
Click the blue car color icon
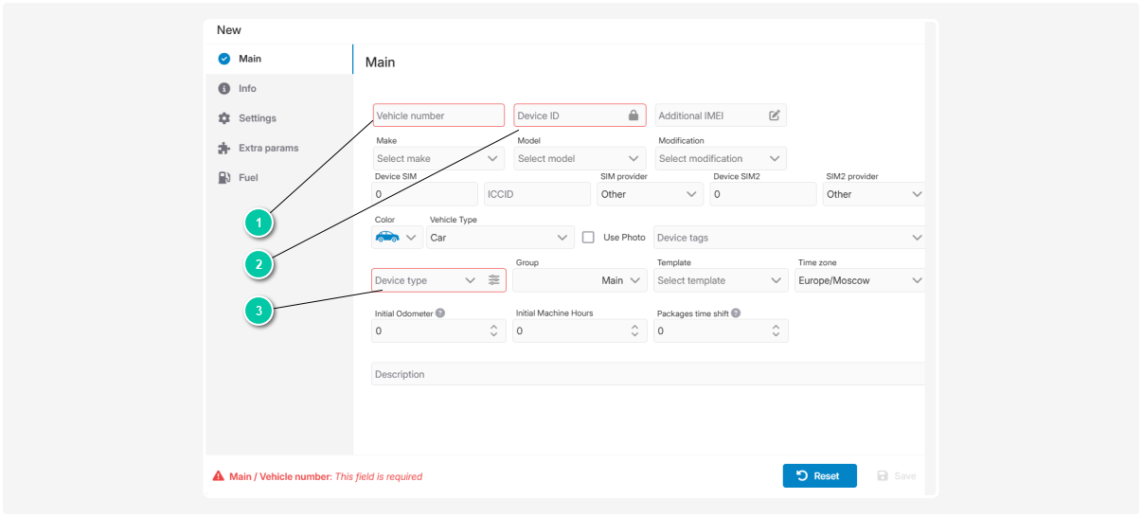point(387,237)
